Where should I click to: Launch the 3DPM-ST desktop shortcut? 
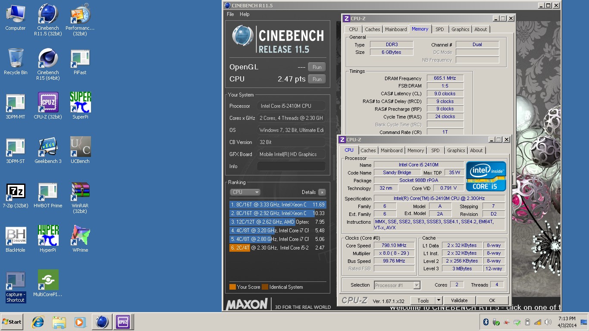16,150
